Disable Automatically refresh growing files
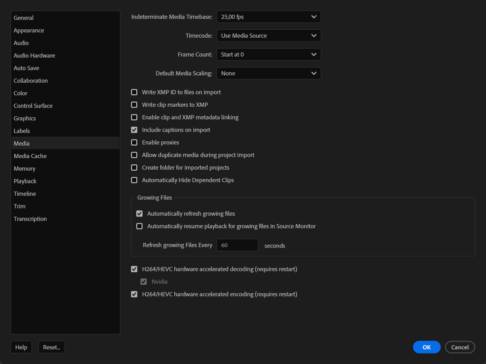Image resolution: width=486 pixels, height=364 pixels. click(x=139, y=213)
